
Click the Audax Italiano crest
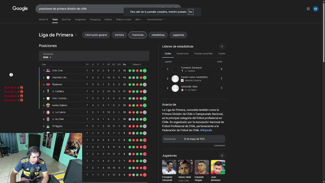(48, 105)
